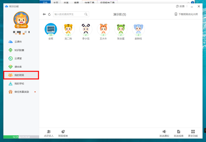Select student 张全蛋 frog avatar
This screenshot has height=142, width=206.
tap(121, 29)
